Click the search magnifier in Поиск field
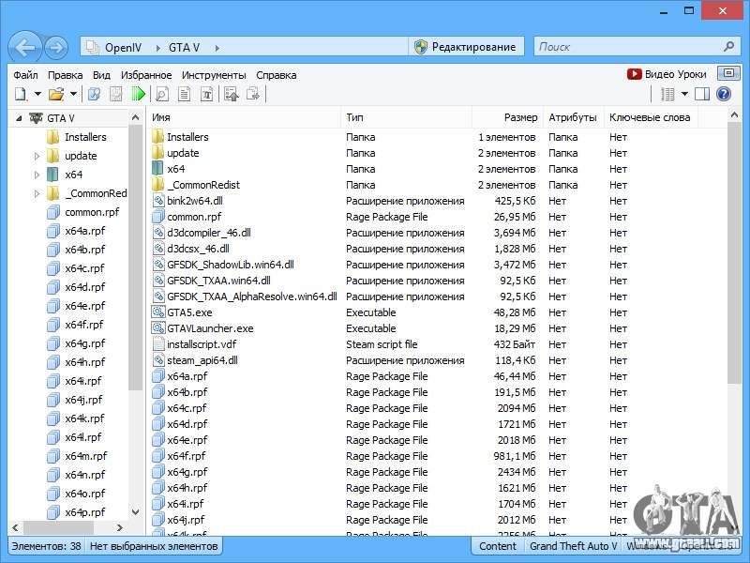The image size is (750, 563). pos(728,46)
